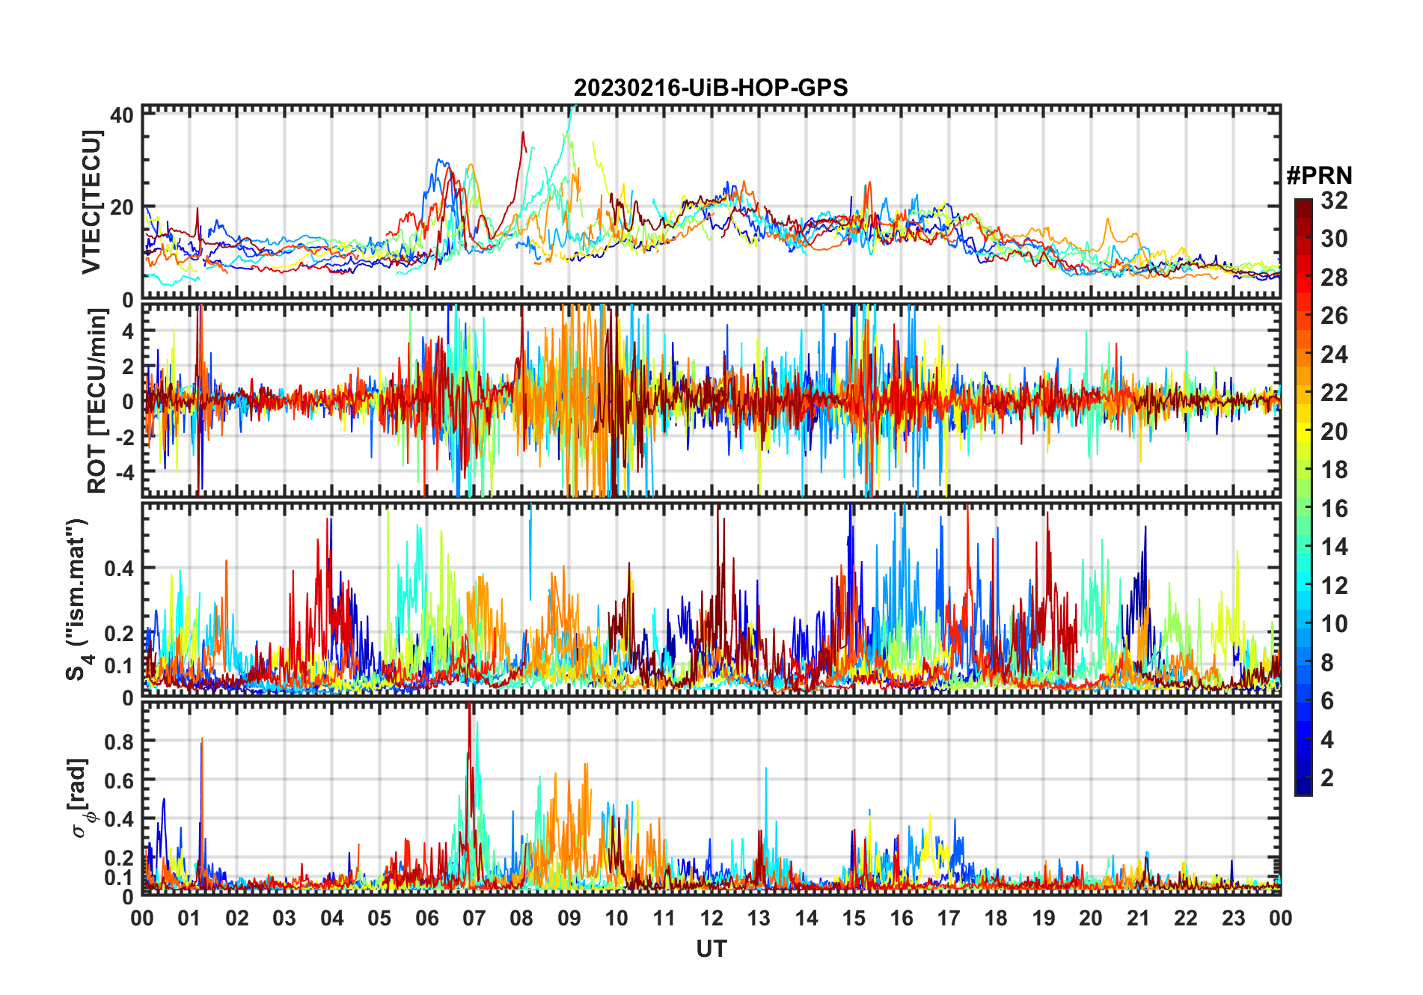The height and width of the screenshot is (995, 1423).
Task: Click colorbar tick label 2
Action: (x=1327, y=778)
